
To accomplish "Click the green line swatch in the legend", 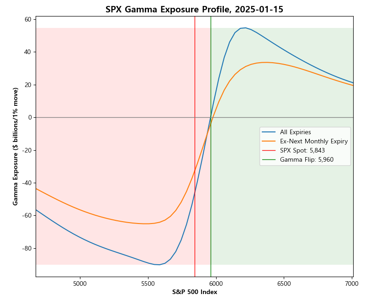I will tap(269, 160).
